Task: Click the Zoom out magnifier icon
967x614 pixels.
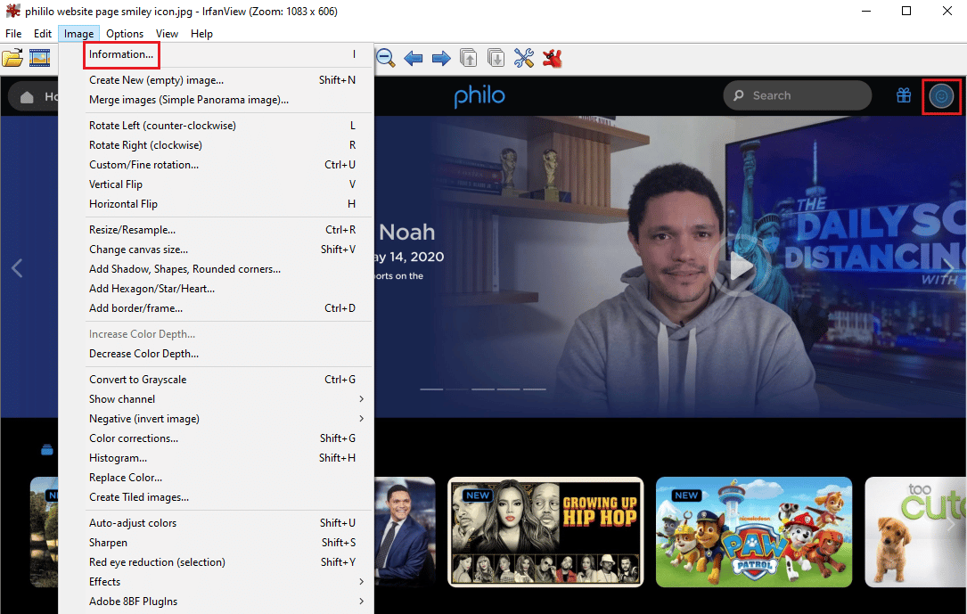Action: pyautogui.click(x=385, y=59)
